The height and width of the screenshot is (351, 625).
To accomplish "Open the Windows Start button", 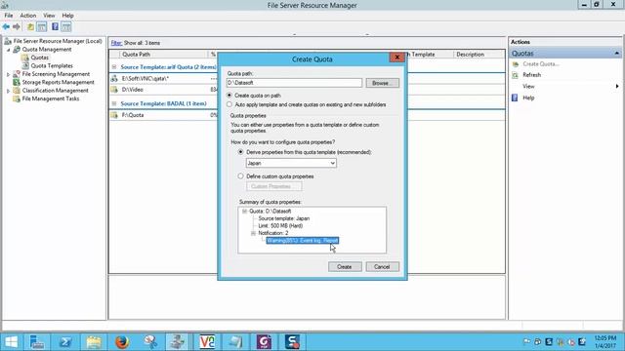I will pos(11,342).
